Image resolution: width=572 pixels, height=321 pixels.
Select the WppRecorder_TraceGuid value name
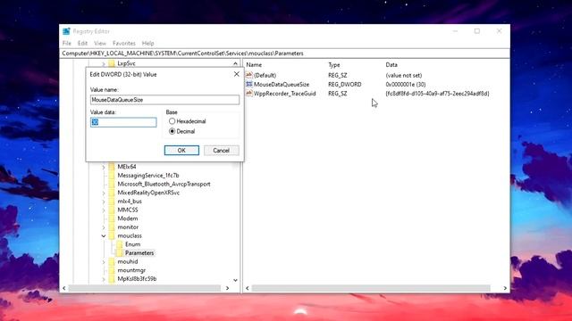(x=284, y=93)
